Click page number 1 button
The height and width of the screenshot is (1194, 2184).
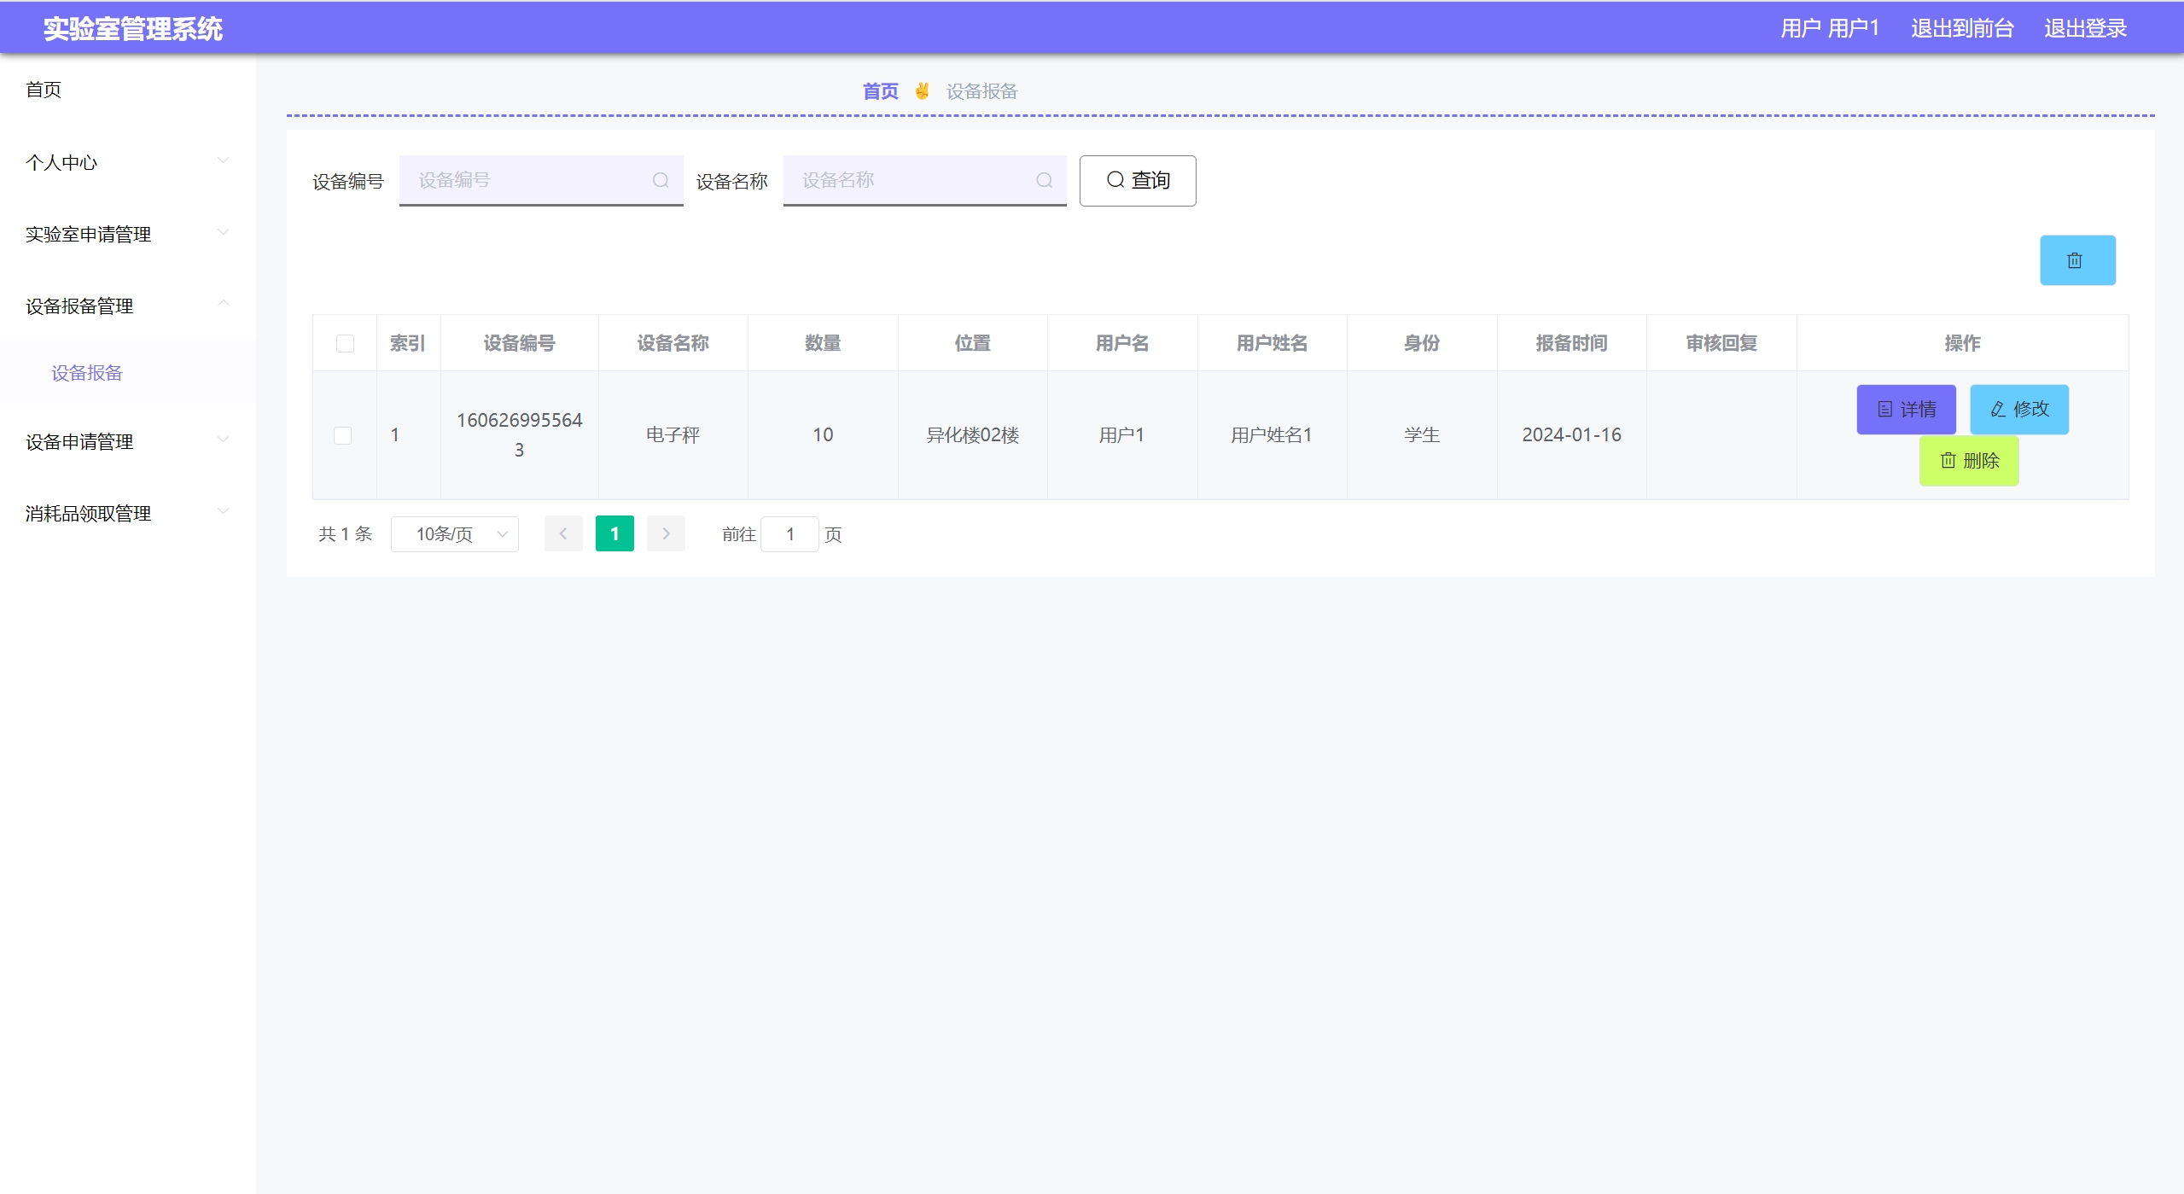click(x=614, y=533)
